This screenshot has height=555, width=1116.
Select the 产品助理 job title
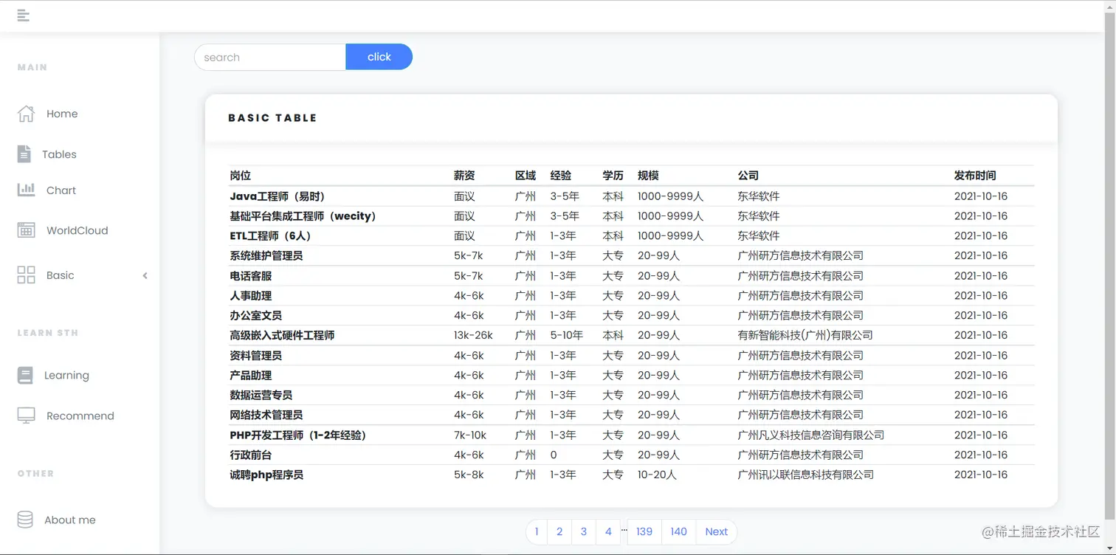click(x=251, y=376)
